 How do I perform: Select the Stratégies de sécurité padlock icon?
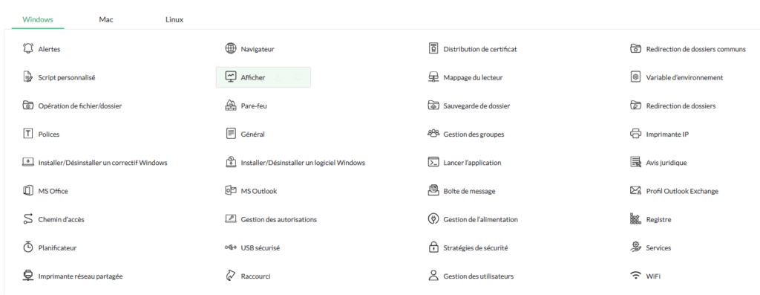point(433,247)
